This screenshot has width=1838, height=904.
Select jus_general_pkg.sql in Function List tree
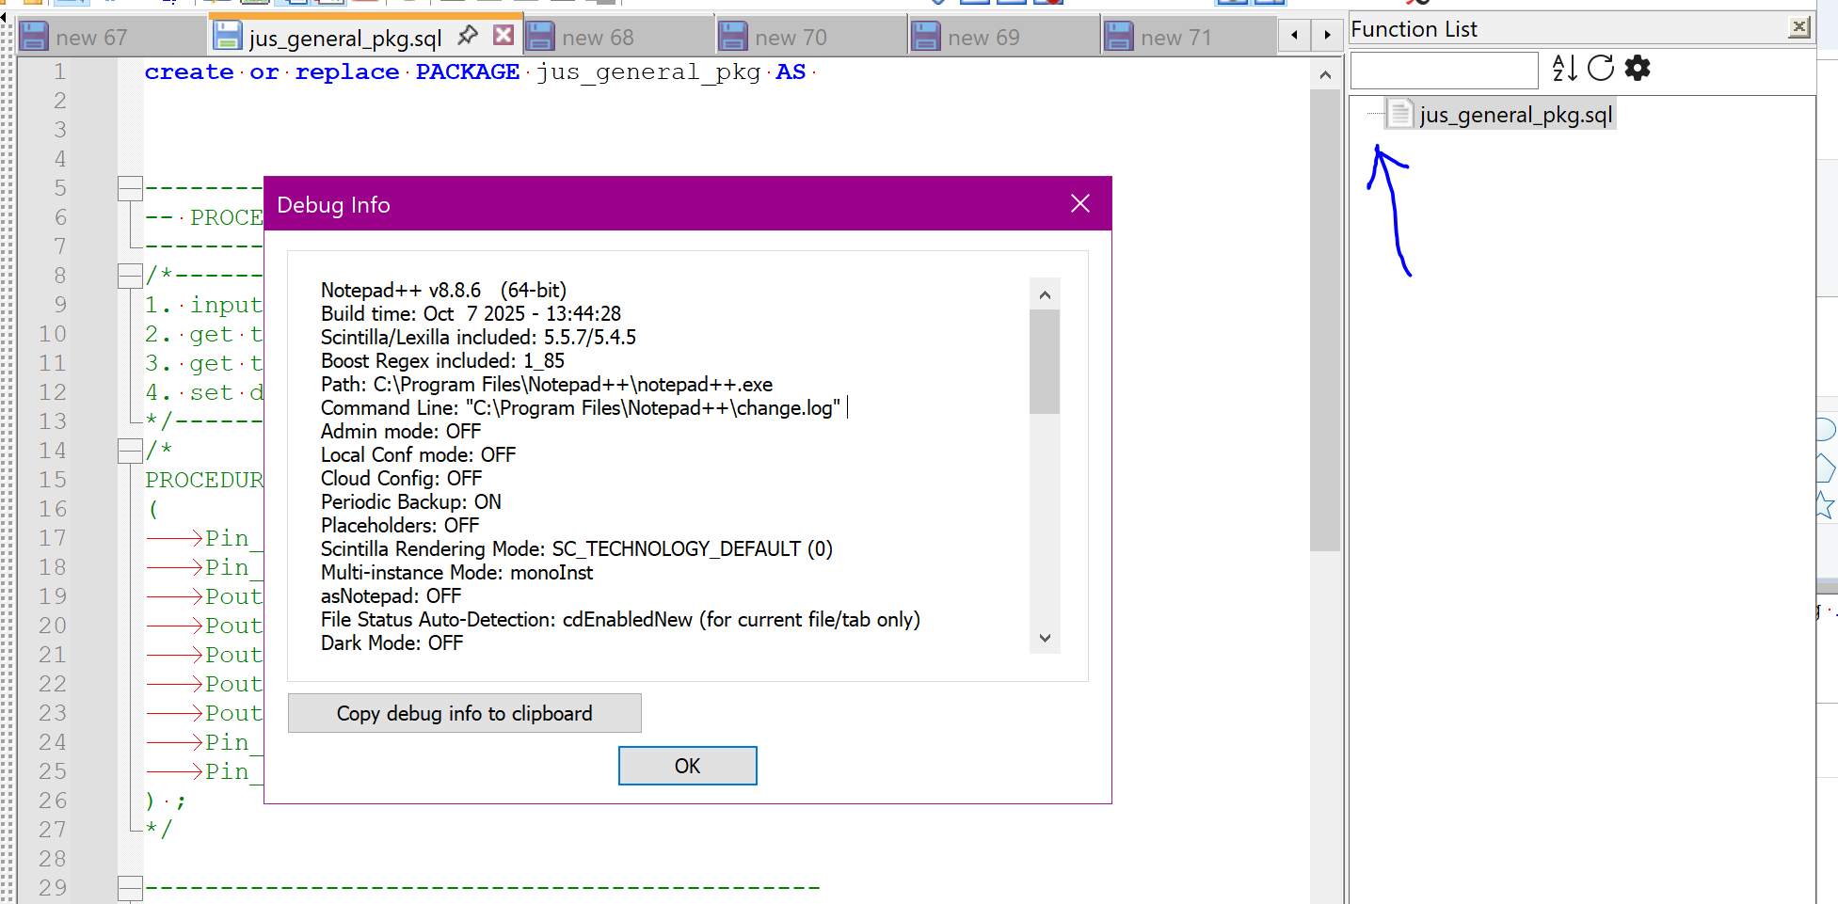pos(1515,115)
